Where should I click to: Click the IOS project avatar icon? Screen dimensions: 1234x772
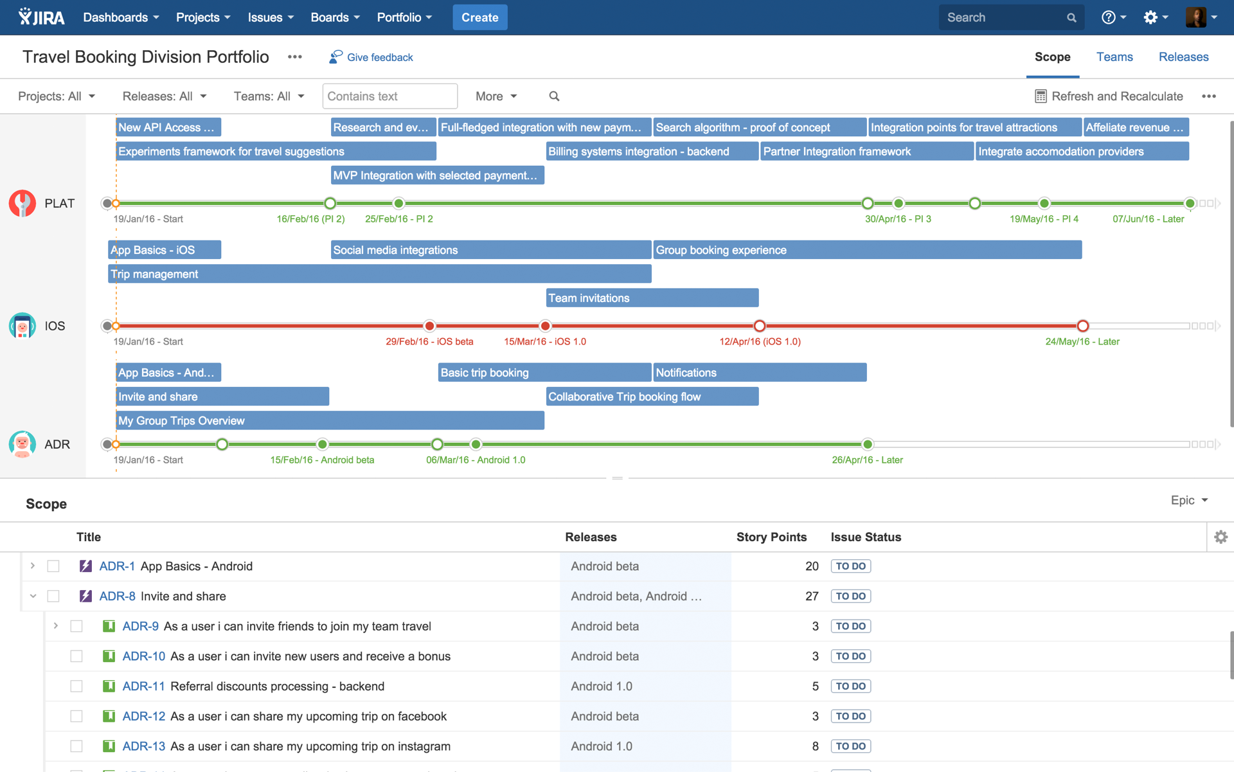coord(22,326)
